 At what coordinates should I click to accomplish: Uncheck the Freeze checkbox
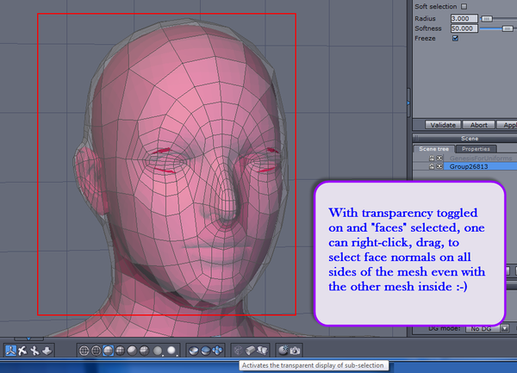pos(455,38)
